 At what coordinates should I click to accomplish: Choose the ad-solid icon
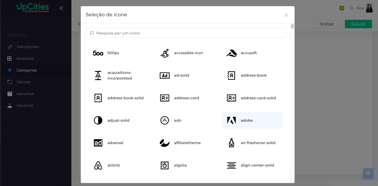(165, 76)
